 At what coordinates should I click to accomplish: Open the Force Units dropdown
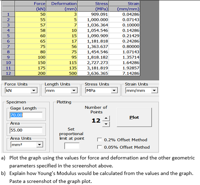coord(34,90)
